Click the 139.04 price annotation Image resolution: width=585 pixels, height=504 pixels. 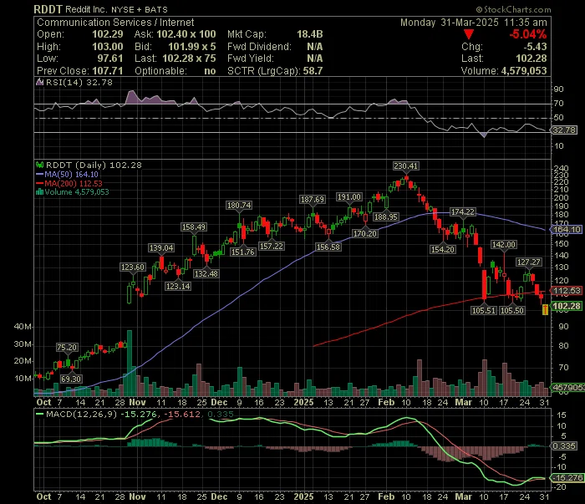point(161,247)
